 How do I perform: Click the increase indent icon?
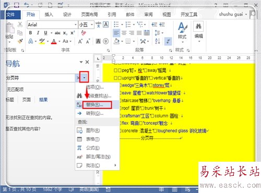click(162, 25)
